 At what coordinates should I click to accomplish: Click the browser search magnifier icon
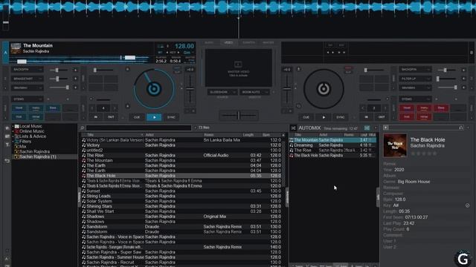click(82, 128)
